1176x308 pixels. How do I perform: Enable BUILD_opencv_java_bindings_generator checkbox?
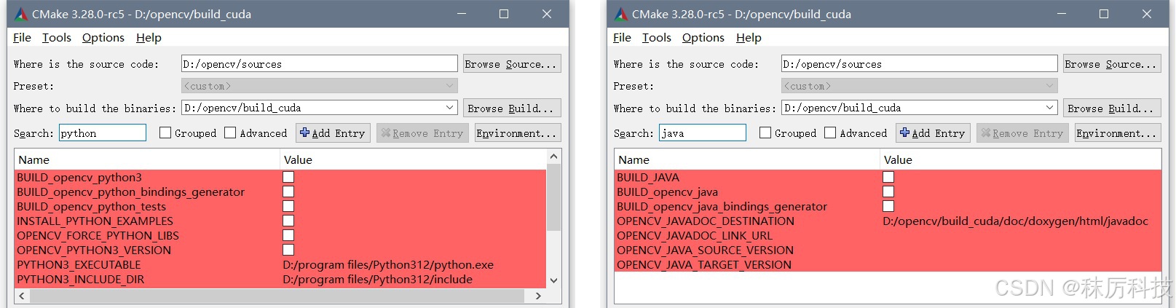pyautogui.click(x=888, y=206)
